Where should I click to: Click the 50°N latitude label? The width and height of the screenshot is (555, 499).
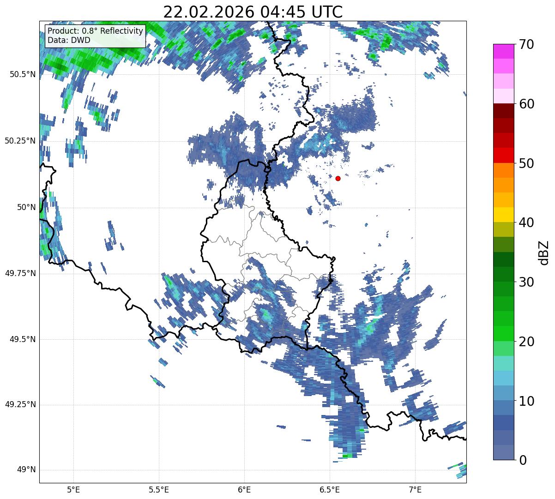click(x=26, y=207)
